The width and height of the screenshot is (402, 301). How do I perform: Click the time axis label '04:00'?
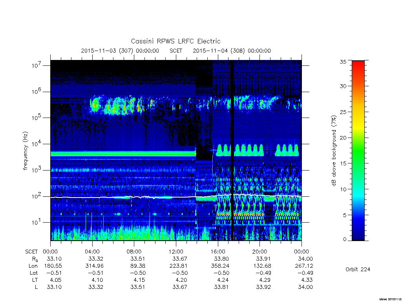[x=92, y=252]
